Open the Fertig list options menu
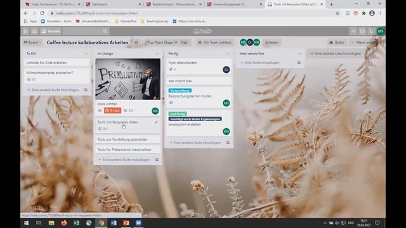 228,53
